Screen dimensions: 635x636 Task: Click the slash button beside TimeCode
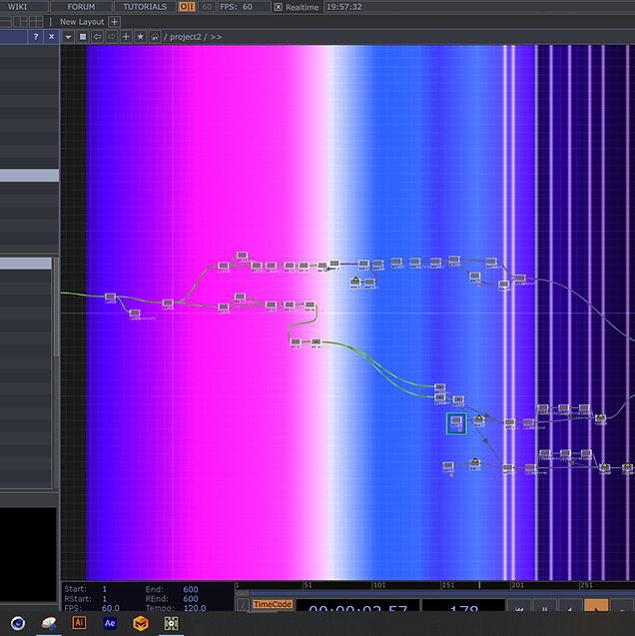click(x=243, y=605)
